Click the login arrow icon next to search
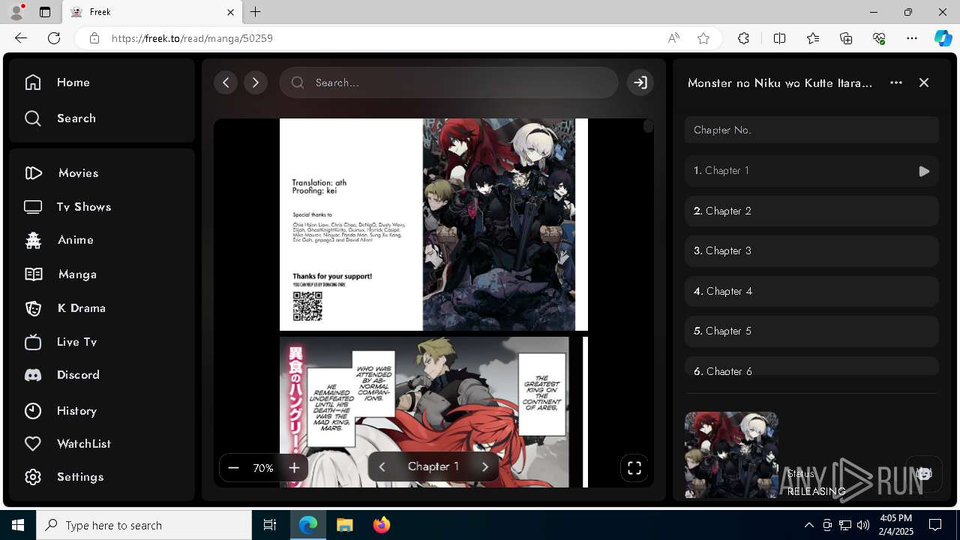 click(x=640, y=82)
